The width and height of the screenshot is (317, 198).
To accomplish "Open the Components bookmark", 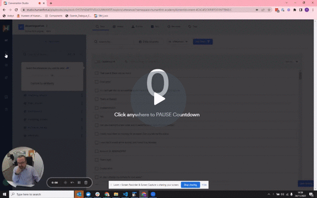I will (x=53, y=15).
